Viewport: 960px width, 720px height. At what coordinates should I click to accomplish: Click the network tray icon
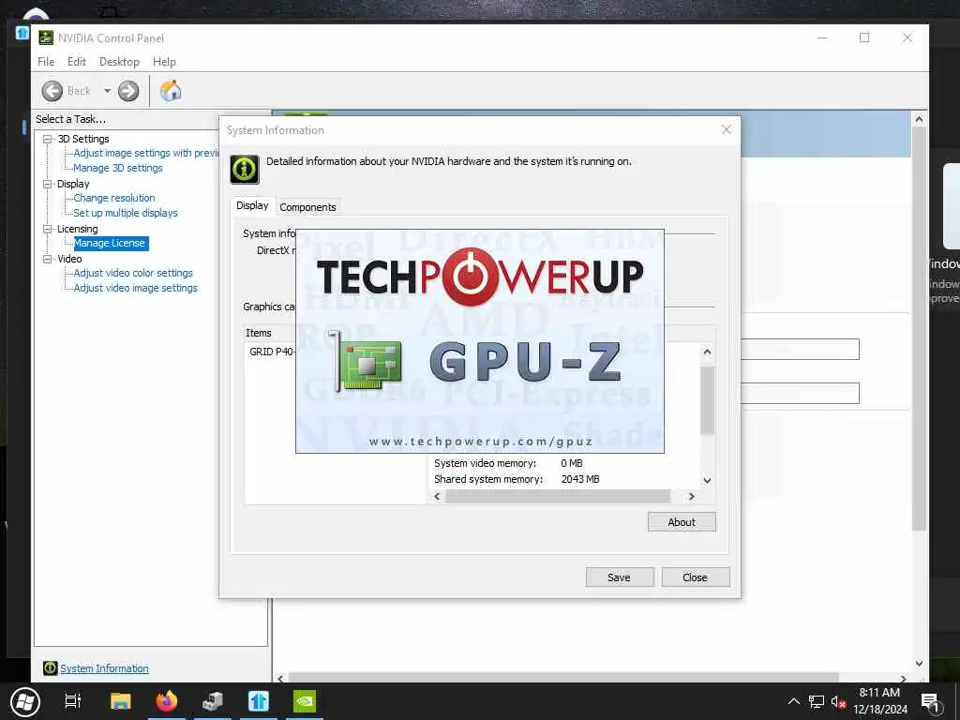[x=817, y=701]
